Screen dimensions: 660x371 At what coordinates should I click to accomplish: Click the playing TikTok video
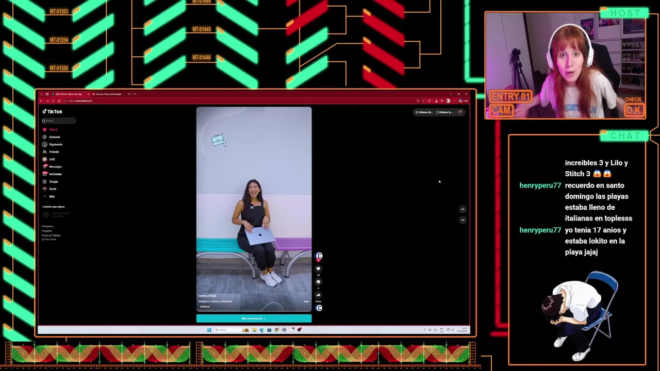pyautogui.click(x=254, y=209)
